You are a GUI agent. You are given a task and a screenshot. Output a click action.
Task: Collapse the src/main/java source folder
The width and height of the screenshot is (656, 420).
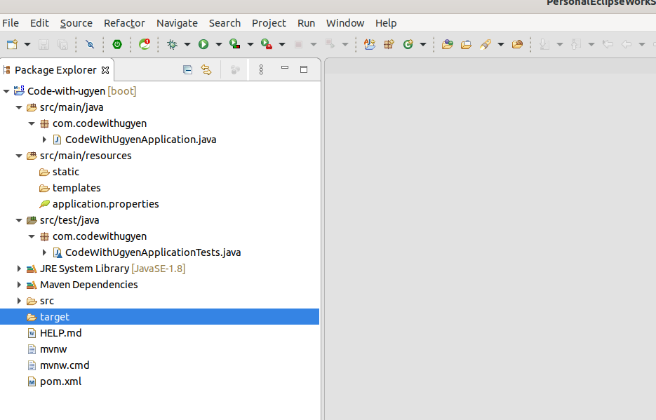click(x=19, y=107)
